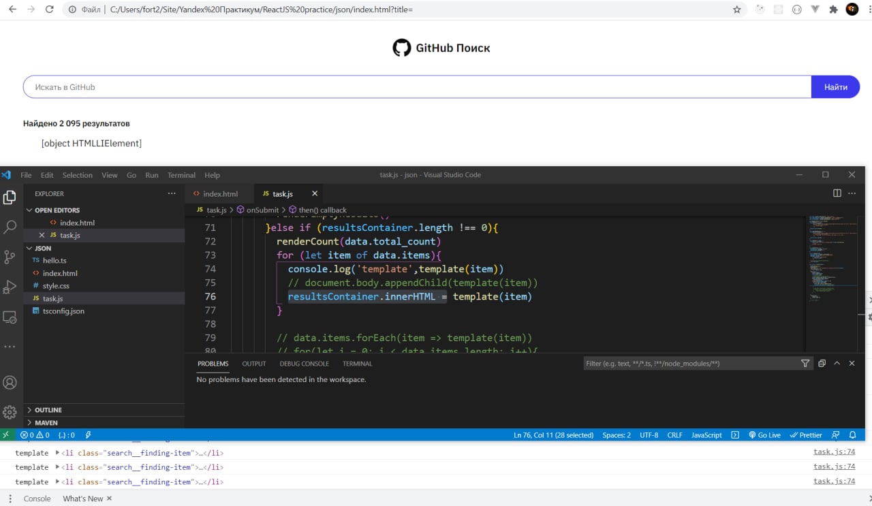Click the feedback icon in status bar
The width and height of the screenshot is (872, 506).
coord(837,434)
